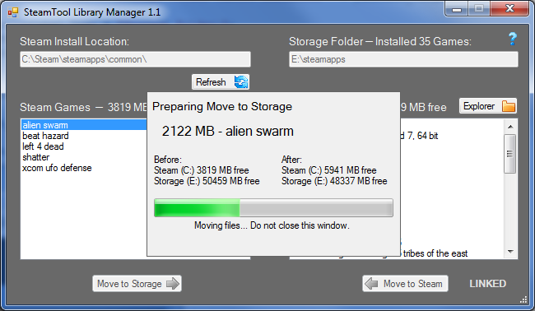The width and height of the screenshot is (535, 311).
Task: Click the storage list scroll up arrow
Action: [510, 127]
